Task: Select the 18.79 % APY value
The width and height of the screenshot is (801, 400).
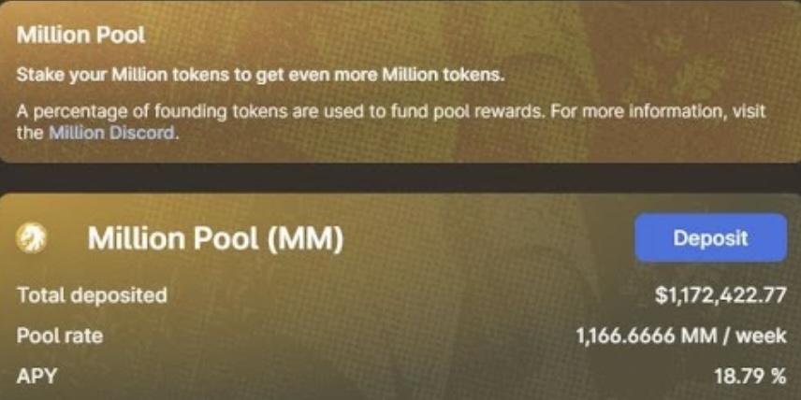Action: tap(750, 377)
